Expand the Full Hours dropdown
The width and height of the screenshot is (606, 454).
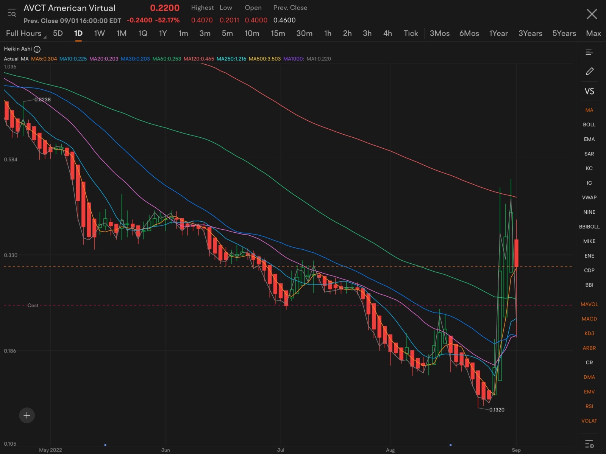coord(26,33)
